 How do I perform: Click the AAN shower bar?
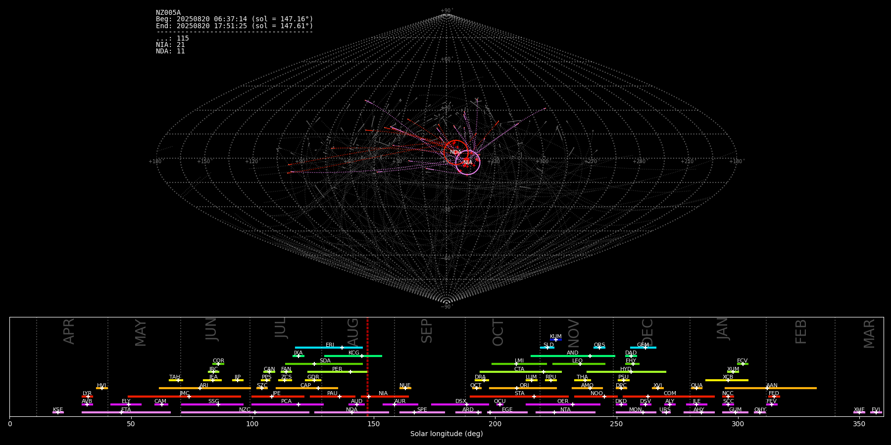coord(771,388)
